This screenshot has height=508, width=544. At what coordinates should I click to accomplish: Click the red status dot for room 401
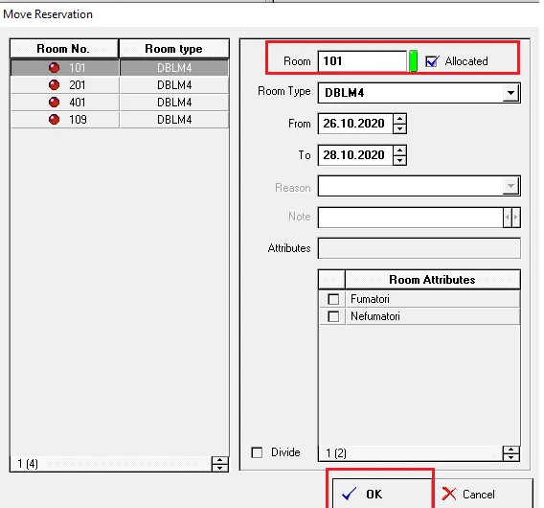(x=54, y=103)
